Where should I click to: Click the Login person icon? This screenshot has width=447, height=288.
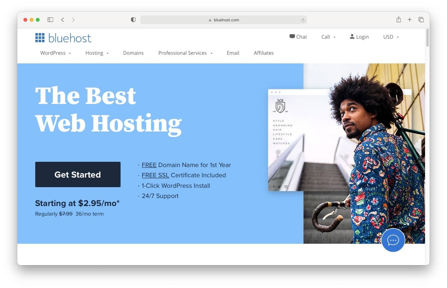352,37
